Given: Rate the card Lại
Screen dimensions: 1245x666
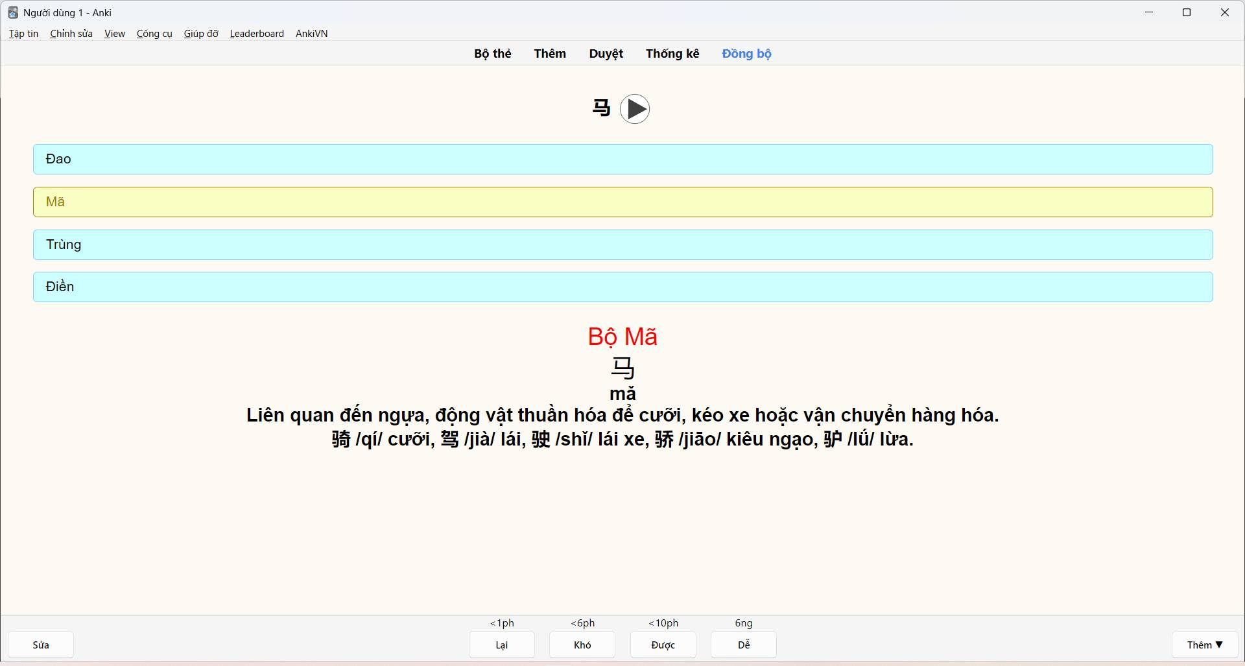Looking at the screenshot, I should pos(502,645).
